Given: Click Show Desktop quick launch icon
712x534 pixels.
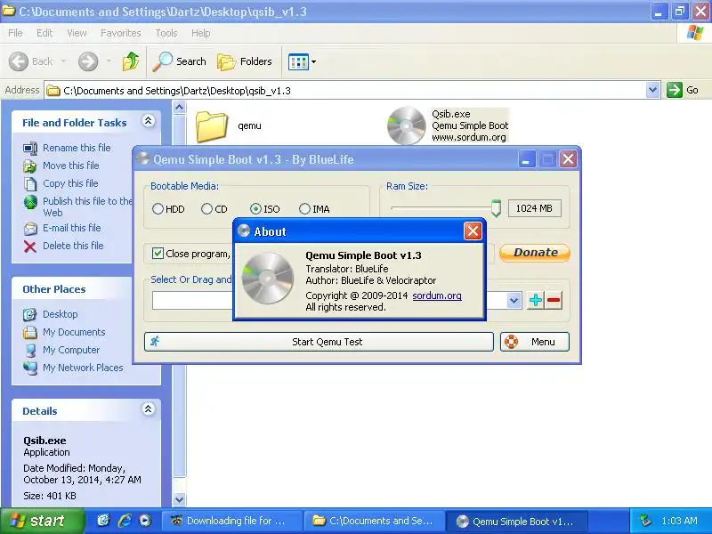Looking at the screenshot, I should pyautogui.click(x=104, y=521).
